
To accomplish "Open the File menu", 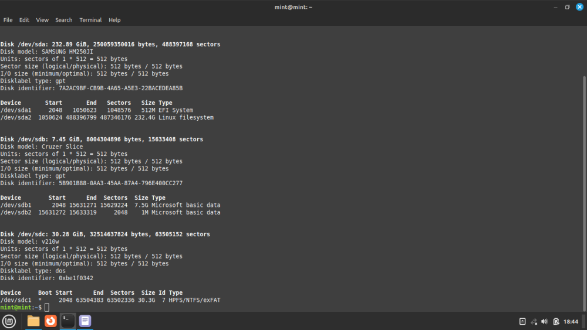I will (8, 20).
